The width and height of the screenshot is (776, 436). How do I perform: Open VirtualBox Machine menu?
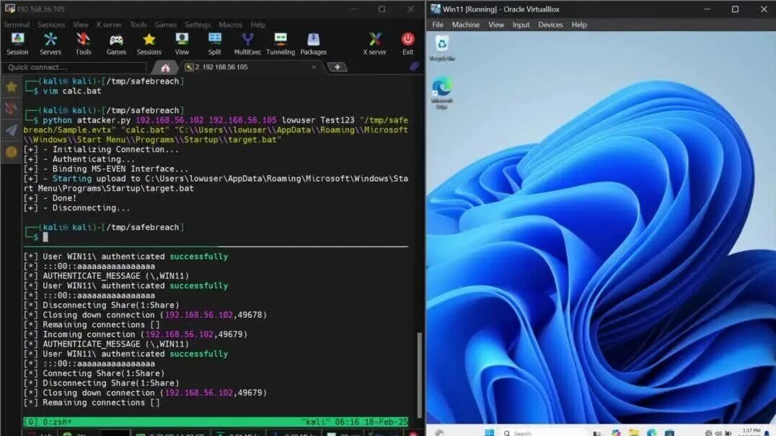click(466, 25)
